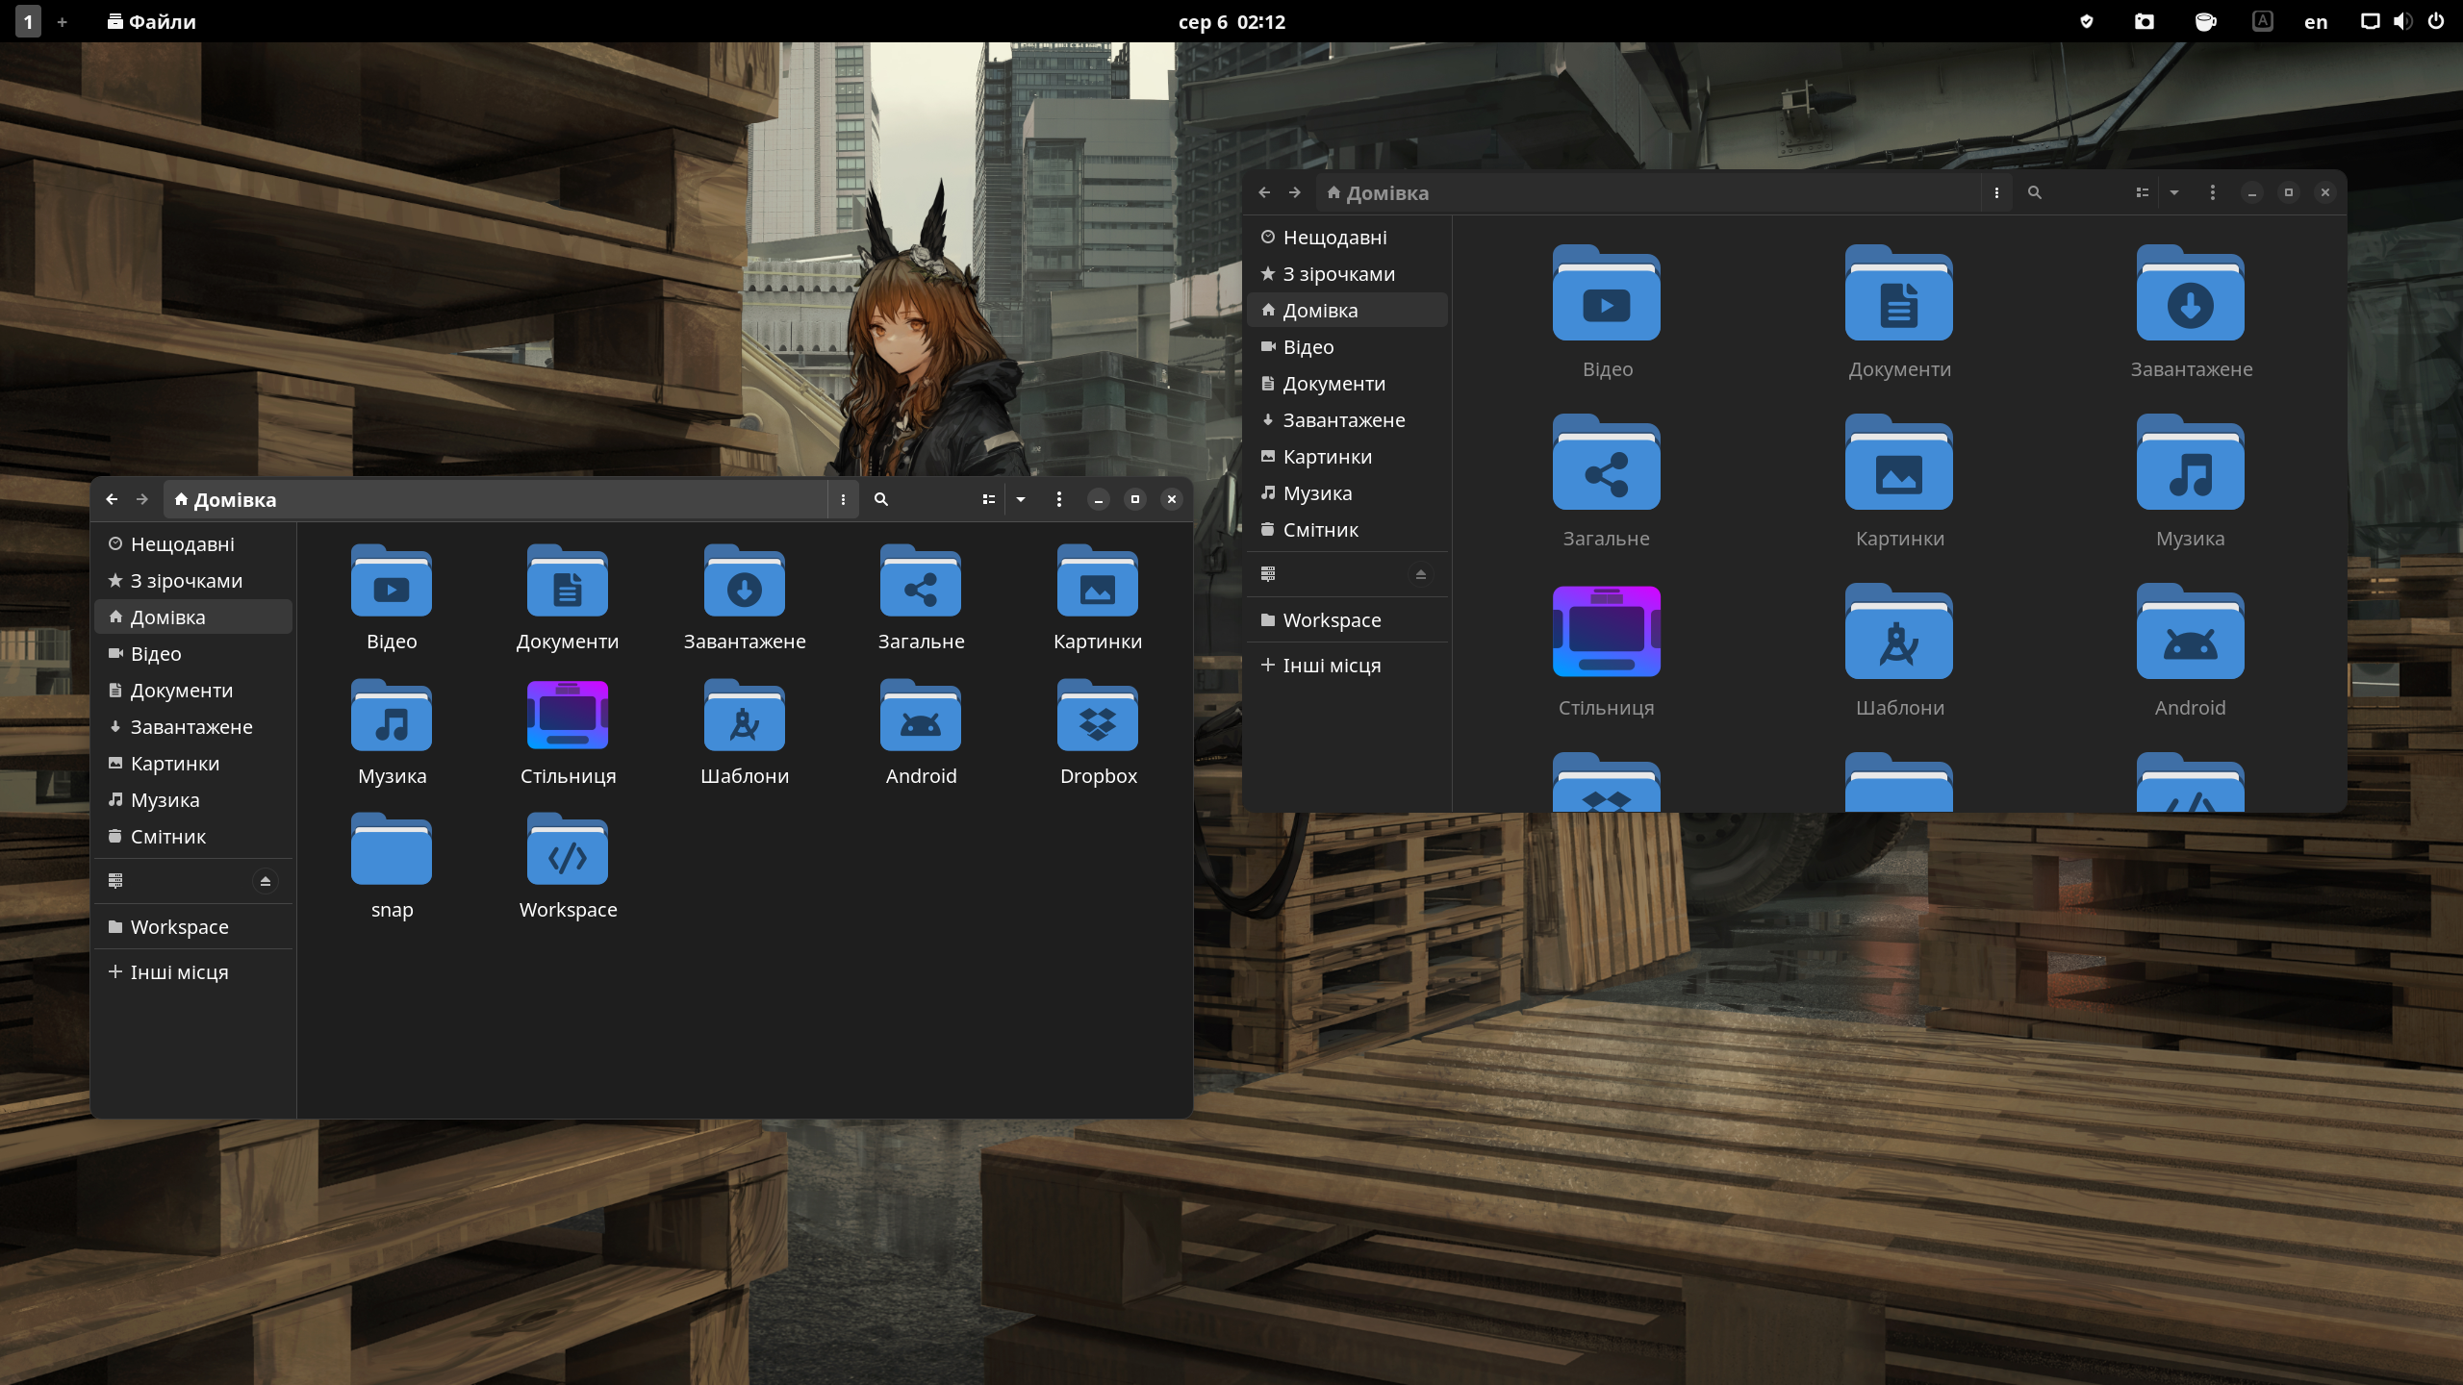The width and height of the screenshot is (2463, 1385).
Task: Open system power menu in top bar
Action: point(2436,21)
